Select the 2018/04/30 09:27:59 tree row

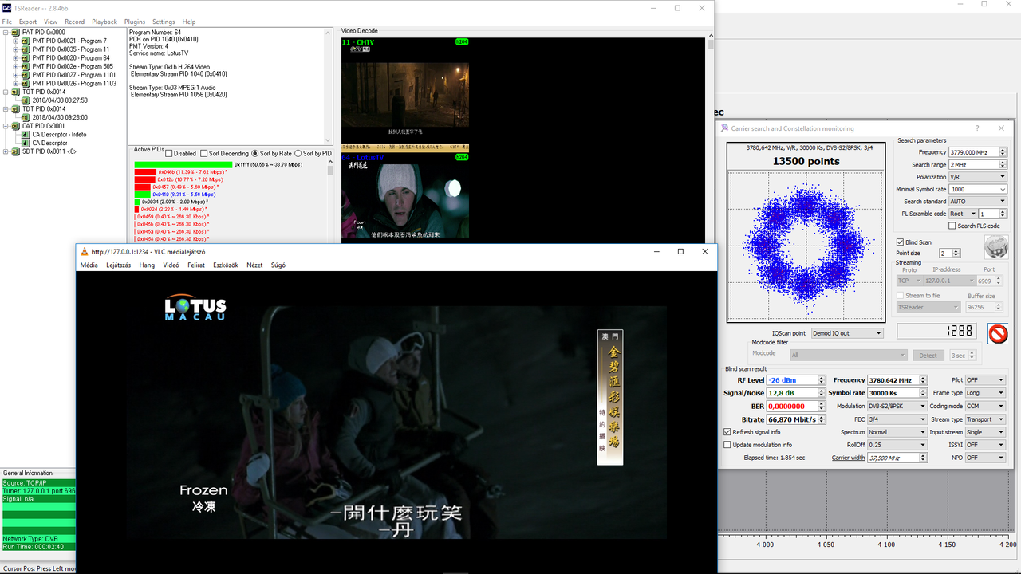[x=60, y=100]
